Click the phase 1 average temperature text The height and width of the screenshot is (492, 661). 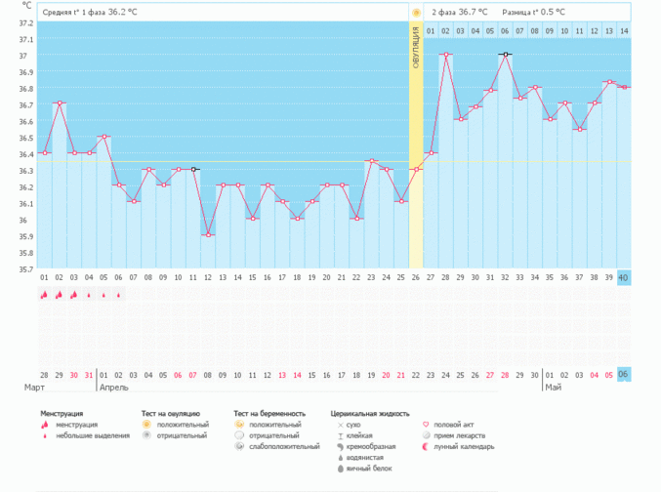90,12
